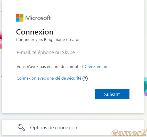Click the blue square of the Microsoft logo

18,20
